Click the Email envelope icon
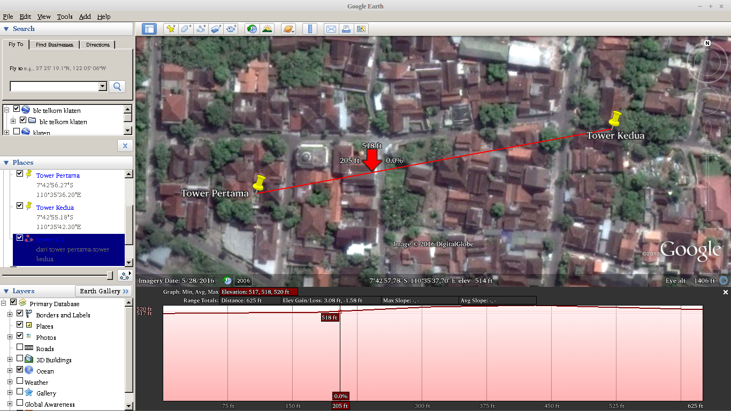 point(331,29)
